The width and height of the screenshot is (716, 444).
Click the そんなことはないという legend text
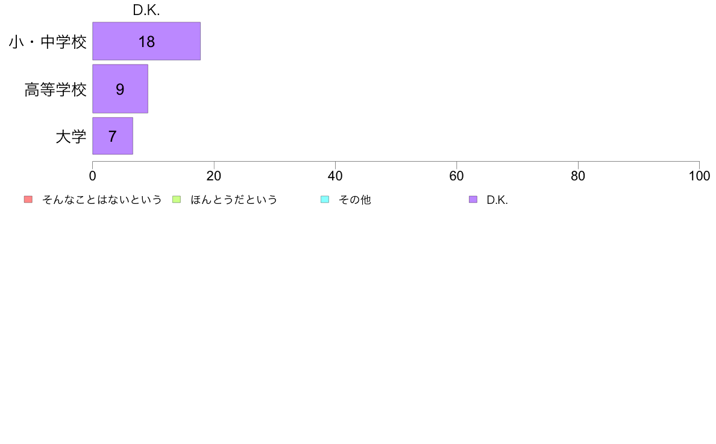(x=102, y=200)
